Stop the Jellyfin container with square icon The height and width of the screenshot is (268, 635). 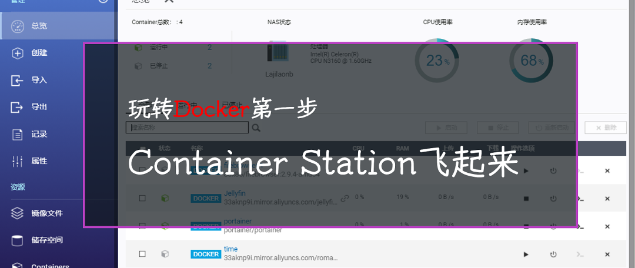[526, 199]
